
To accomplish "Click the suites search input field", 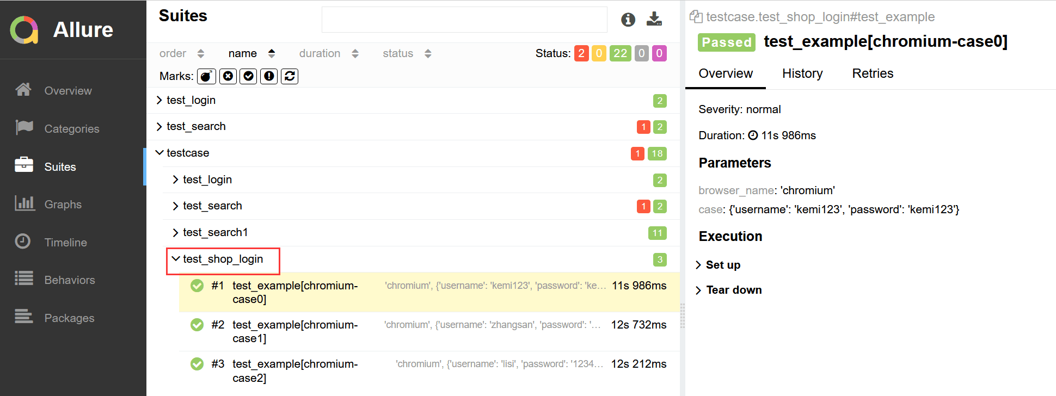I will pos(464,19).
